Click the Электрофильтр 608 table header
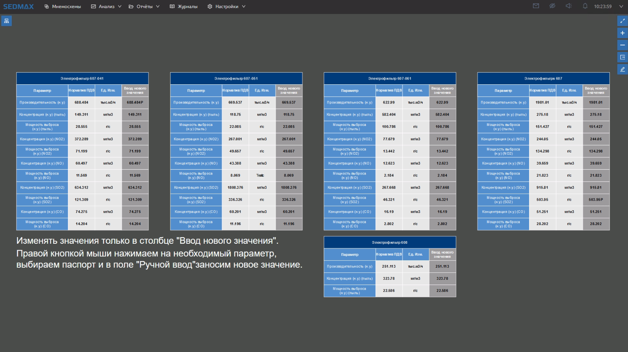 (x=390, y=242)
